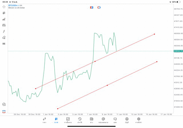Tap the red-blue circular icon above chart
The width and height of the screenshot is (183, 128).
pos(99,7)
